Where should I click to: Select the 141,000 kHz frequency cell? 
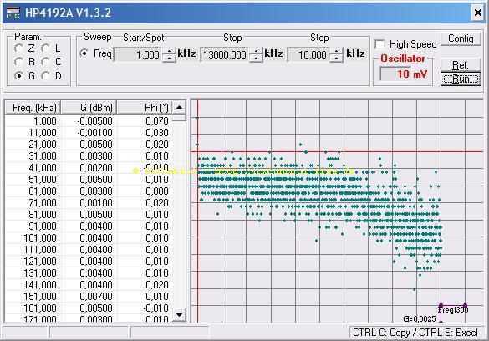pyautogui.click(x=33, y=284)
